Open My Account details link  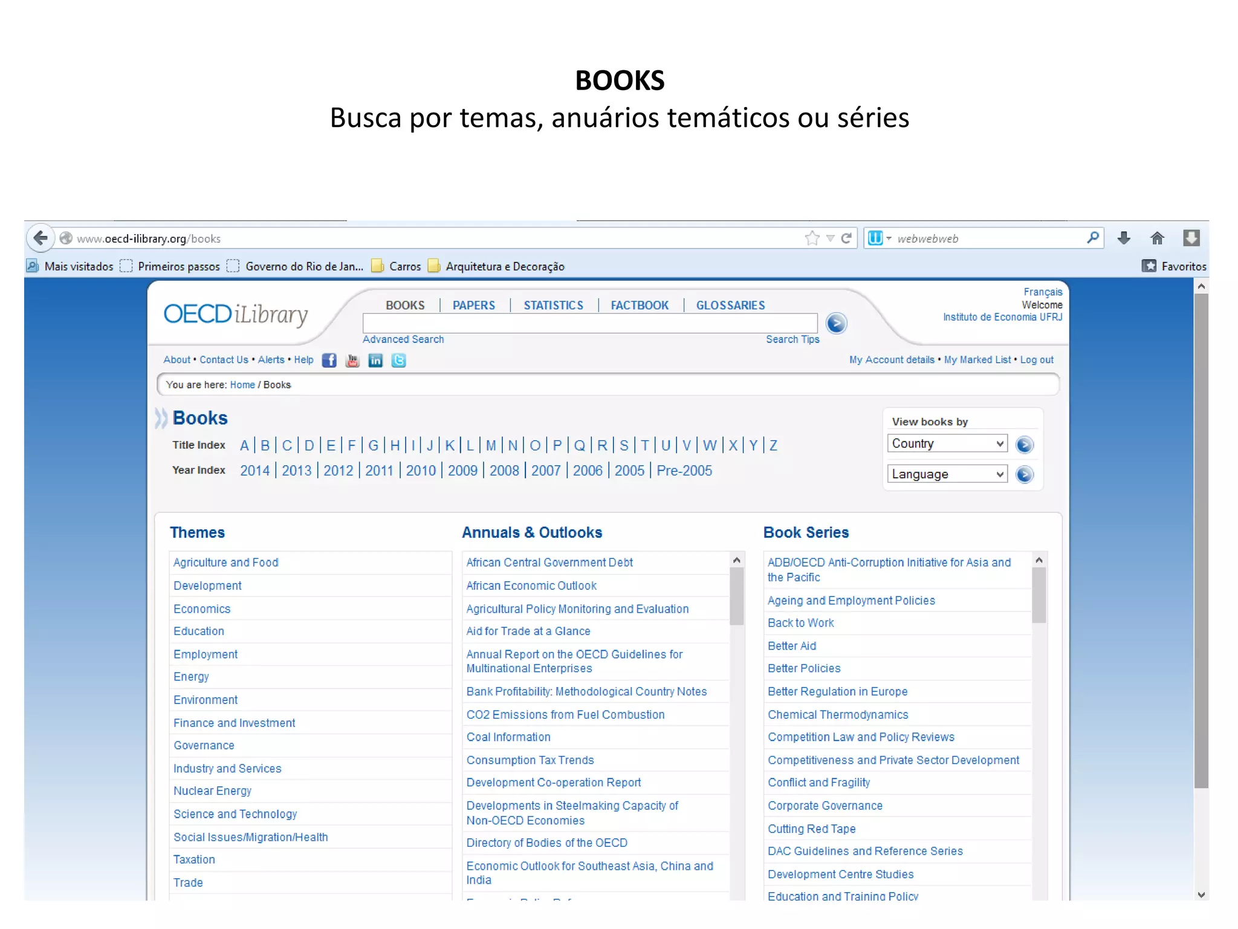892,360
